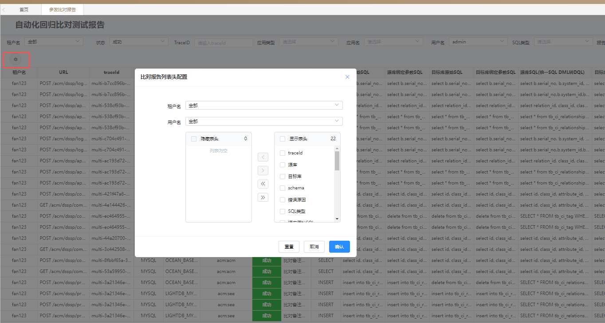The image size is (605, 323).
Task: Click the move-right arrow in the transfer panel
Action: [x=263, y=170]
